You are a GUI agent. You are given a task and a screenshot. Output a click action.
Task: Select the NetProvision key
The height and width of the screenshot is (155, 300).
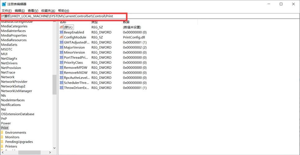(x=11, y=68)
